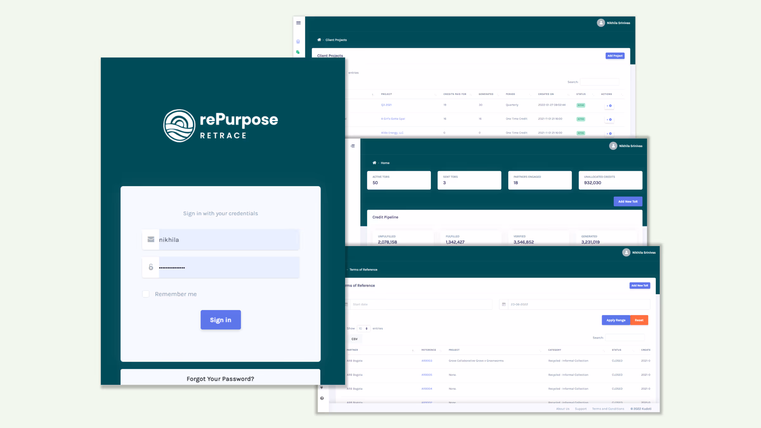Screen dimensions: 761x428
Task: Check the Remember me checkbox
Action: click(x=146, y=294)
